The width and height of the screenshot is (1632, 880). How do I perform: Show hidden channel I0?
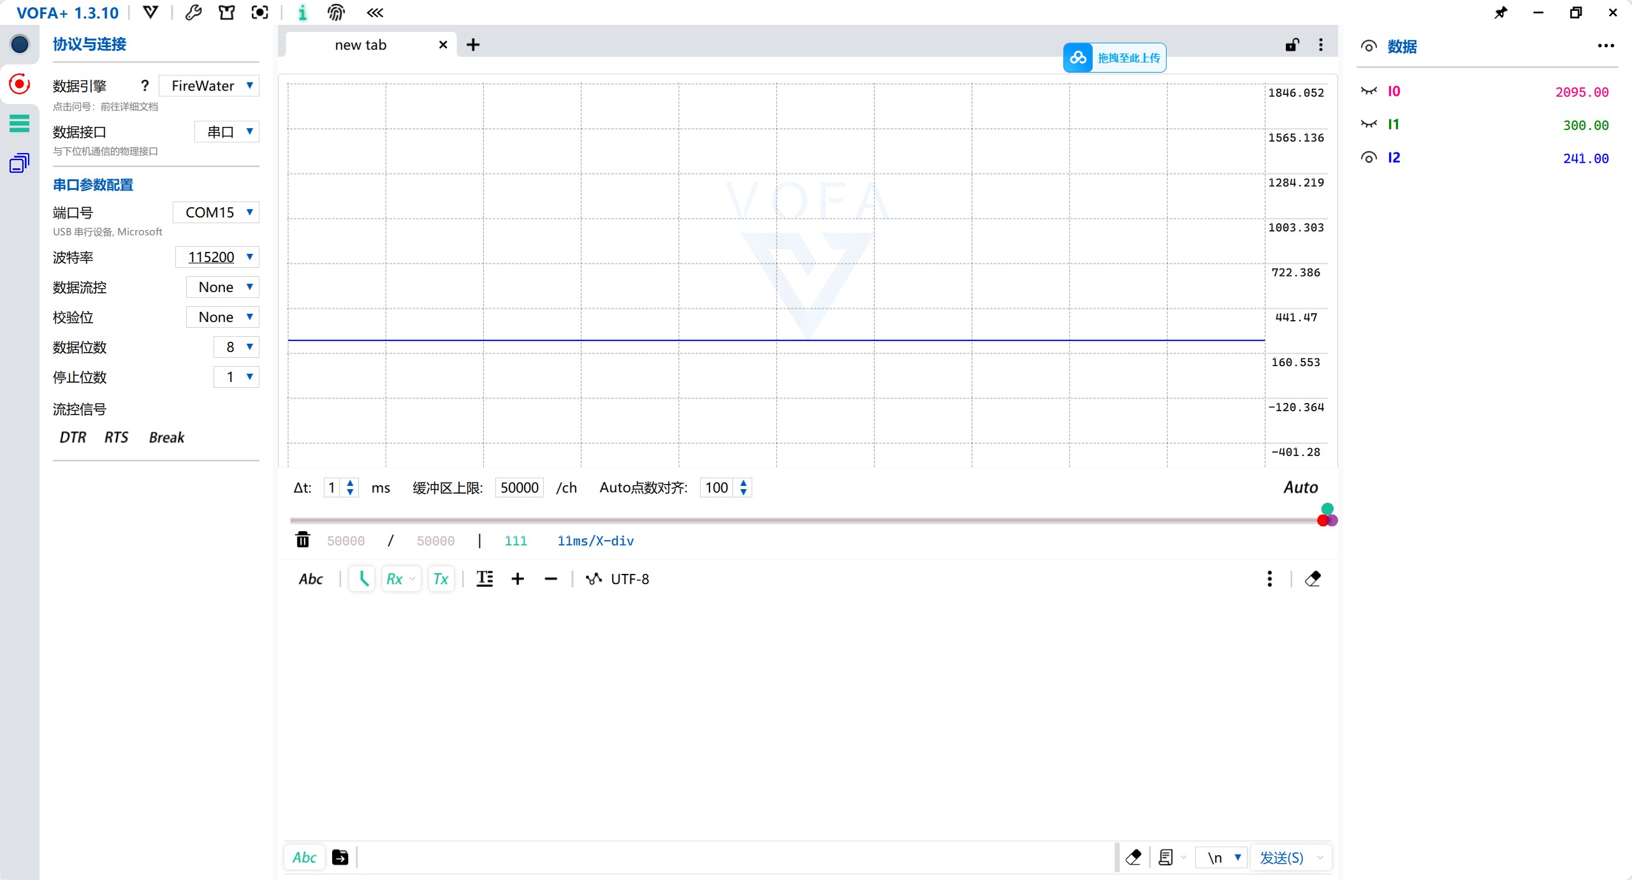pos(1369,91)
